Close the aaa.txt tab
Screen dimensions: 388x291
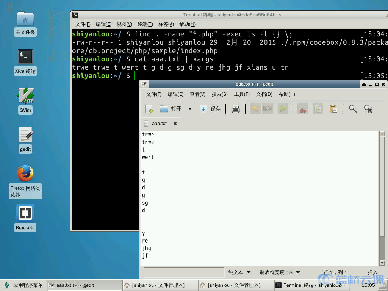tap(175, 124)
